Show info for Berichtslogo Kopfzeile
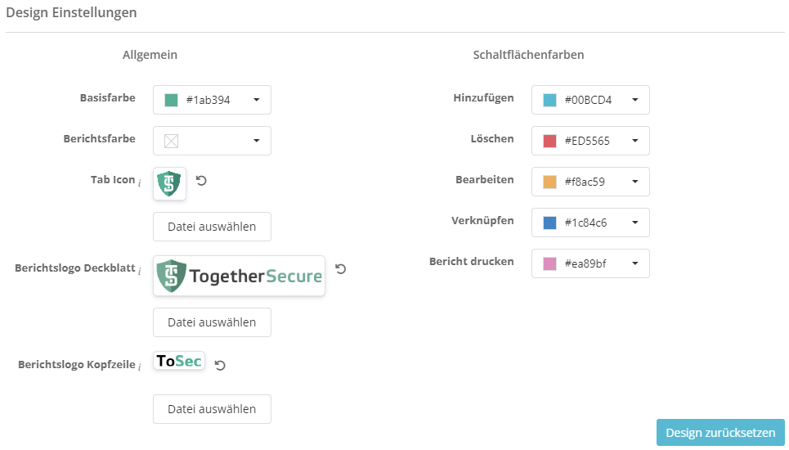The width and height of the screenshot is (789, 450). [140, 367]
